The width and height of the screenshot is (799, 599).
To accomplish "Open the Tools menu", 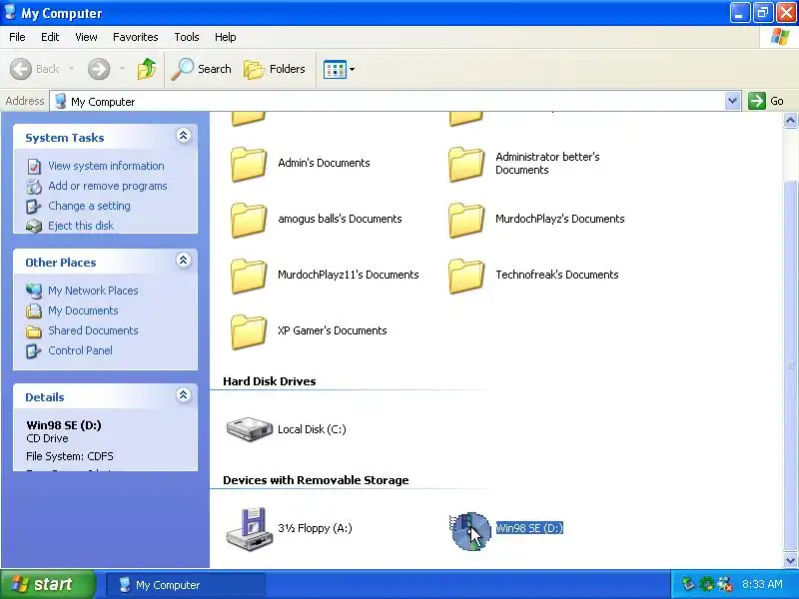I will 187,37.
